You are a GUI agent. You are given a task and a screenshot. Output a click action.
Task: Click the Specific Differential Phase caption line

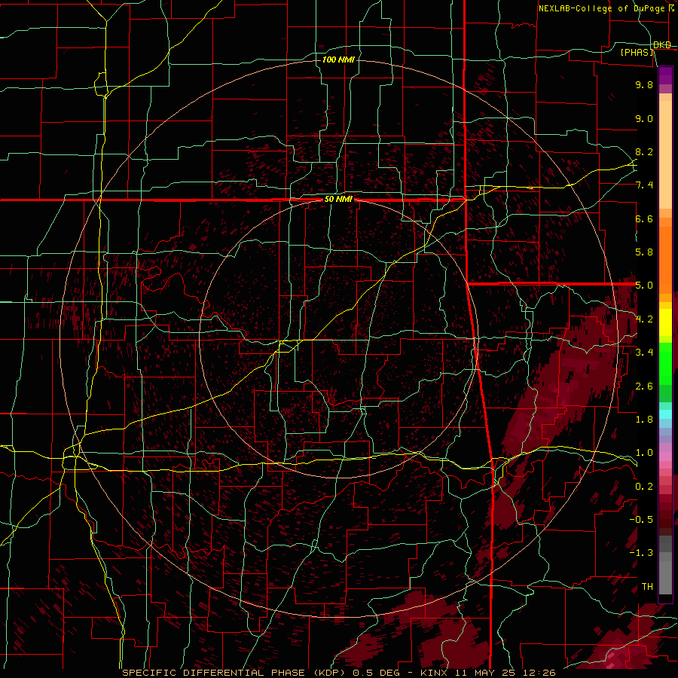click(338, 673)
